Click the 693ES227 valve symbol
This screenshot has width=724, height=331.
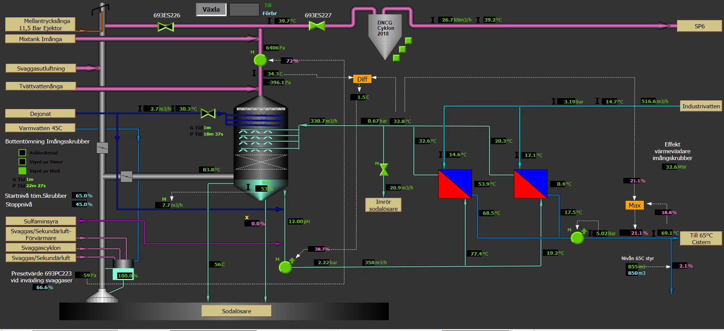click(317, 26)
